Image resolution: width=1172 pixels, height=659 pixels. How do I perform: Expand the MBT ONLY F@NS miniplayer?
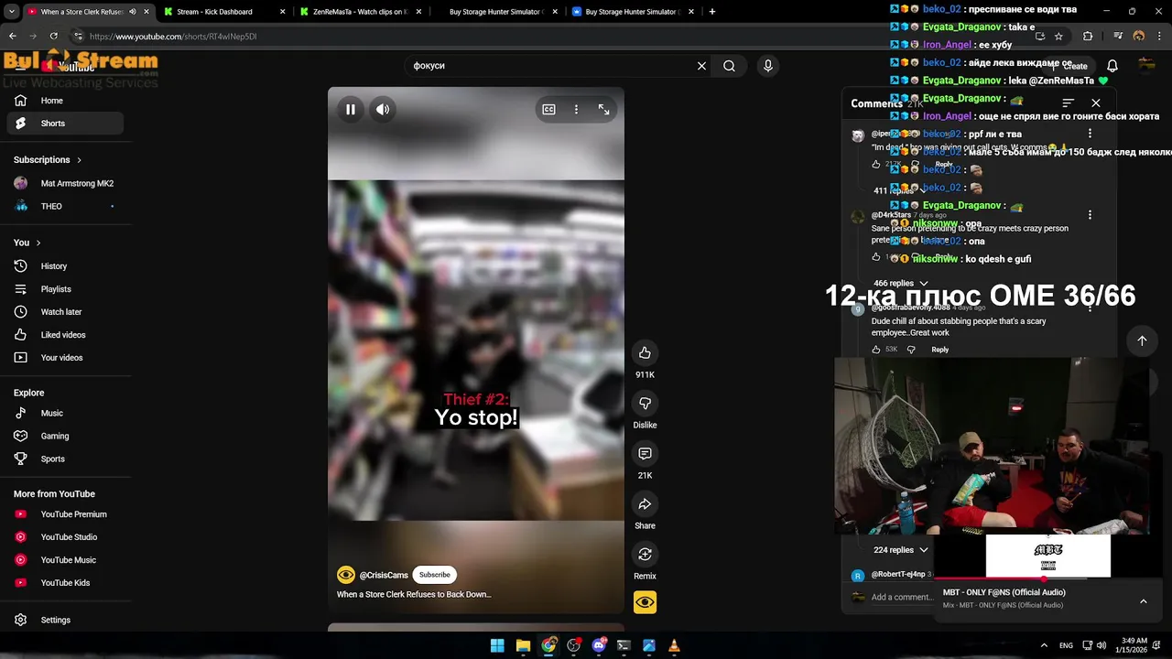click(x=1143, y=601)
